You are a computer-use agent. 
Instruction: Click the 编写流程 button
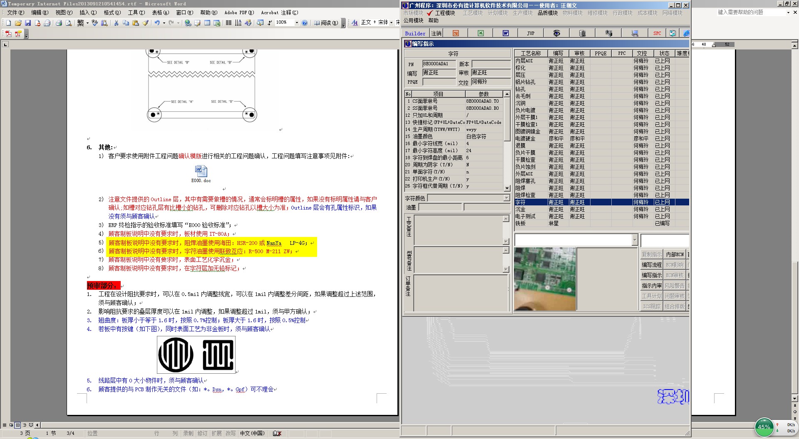(651, 265)
